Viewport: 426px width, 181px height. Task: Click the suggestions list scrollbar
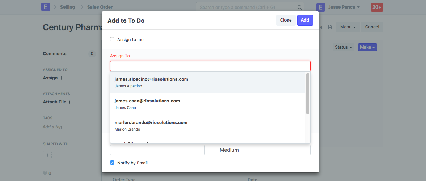pos(308,94)
